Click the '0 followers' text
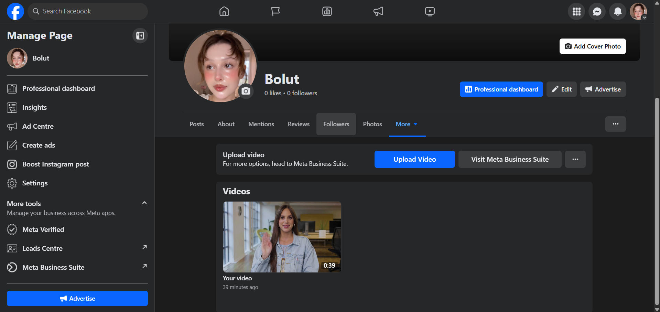The image size is (660, 312). [302, 93]
